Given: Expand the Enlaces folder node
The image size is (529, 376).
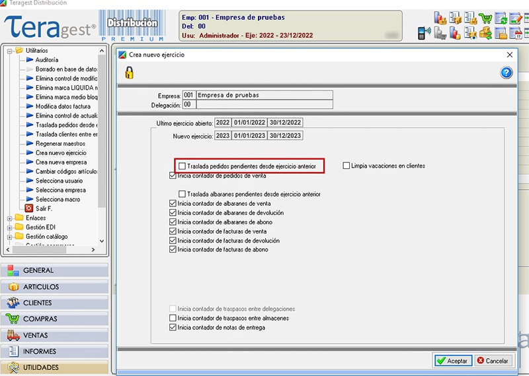Looking at the screenshot, I should click(9, 218).
